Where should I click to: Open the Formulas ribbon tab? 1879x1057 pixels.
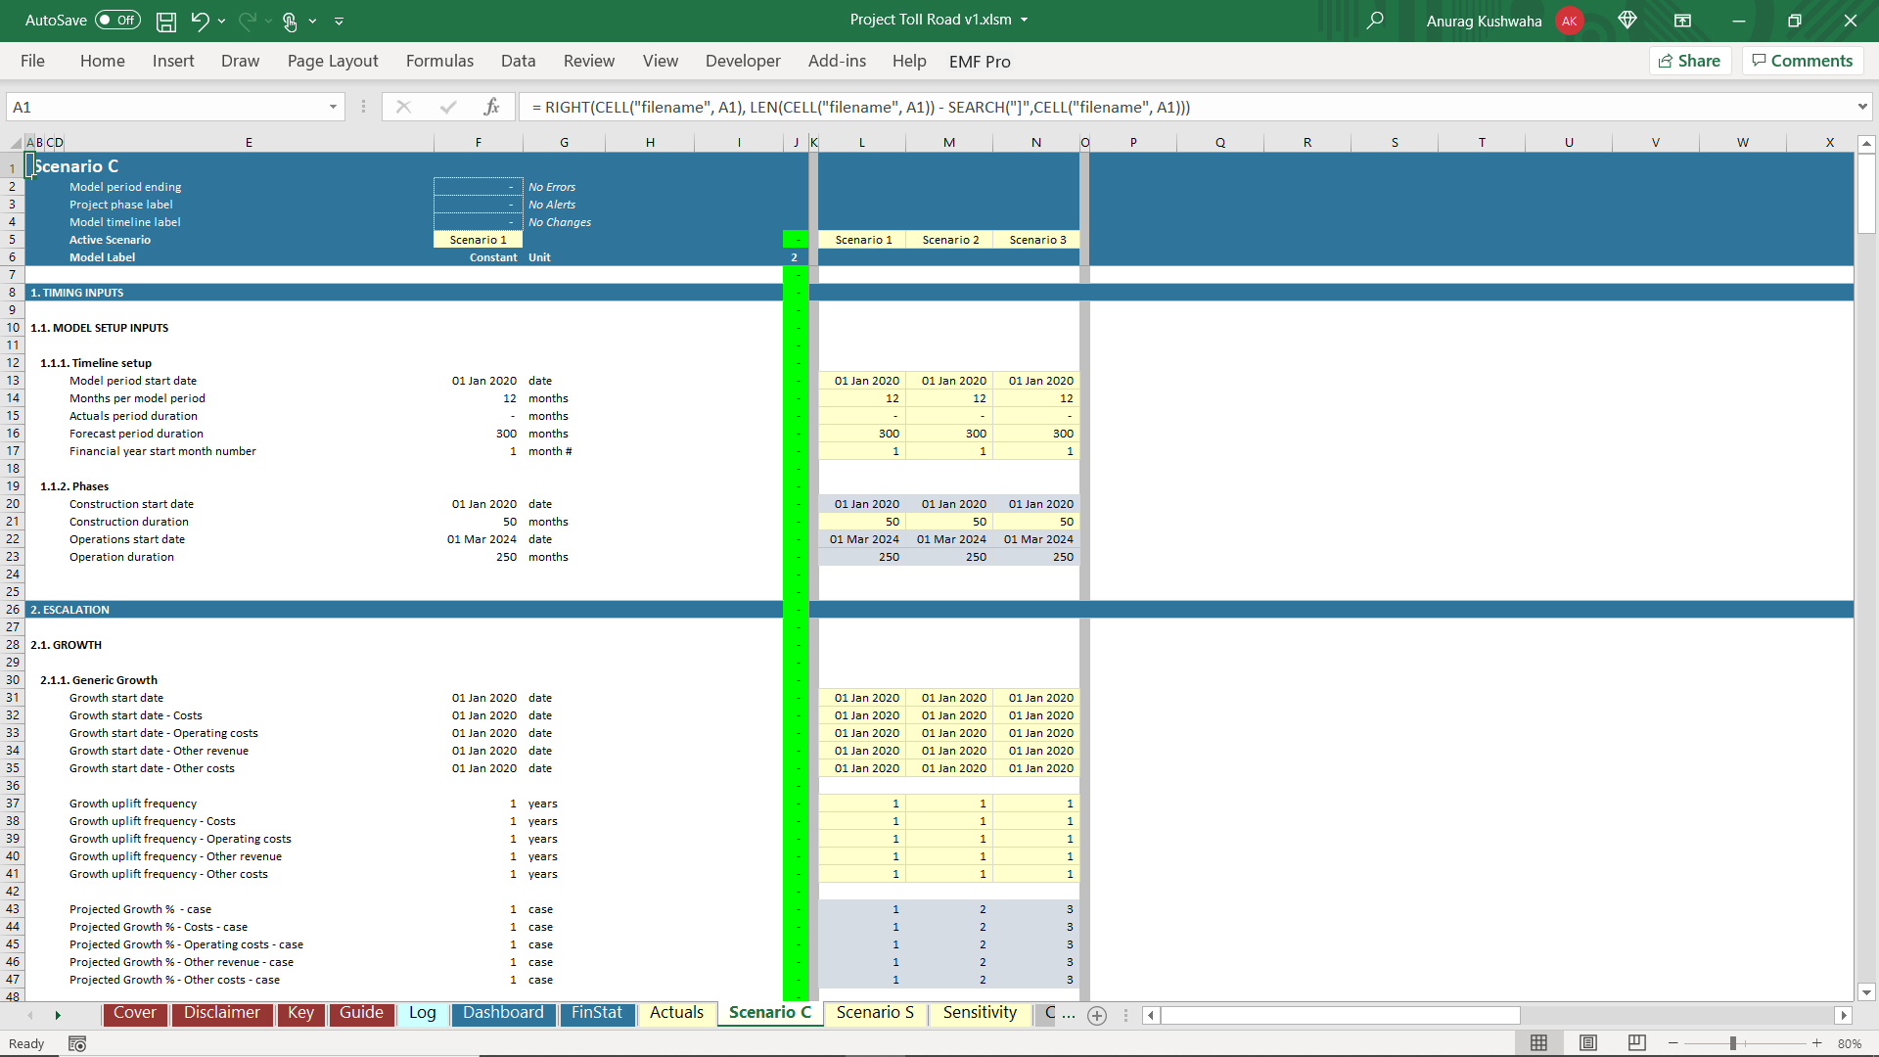(439, 61)
